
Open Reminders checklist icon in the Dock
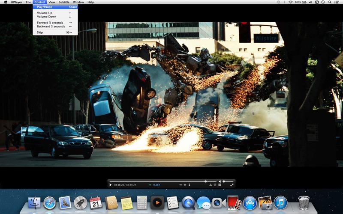pos(173,202)
